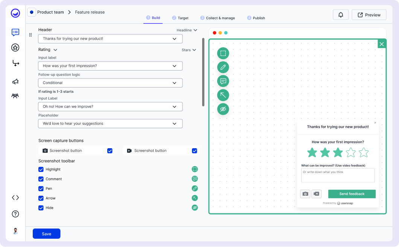399x247 pixels.
Task: Open the Conditional follow-up logic dropdown
Action: (x=110, y=83)
